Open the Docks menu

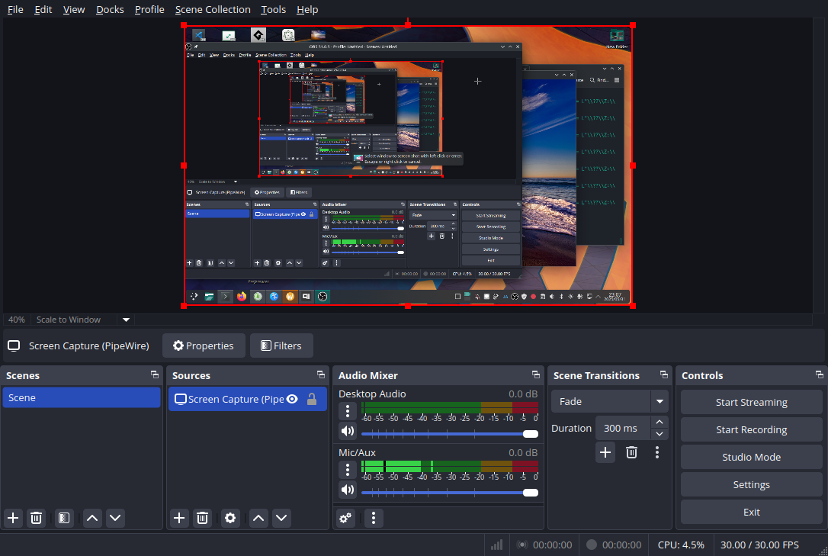click(110, 9)
